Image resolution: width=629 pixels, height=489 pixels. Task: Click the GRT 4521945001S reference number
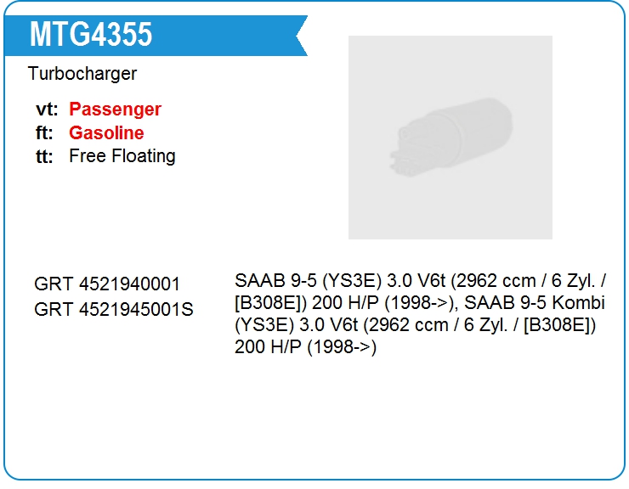point(113,309)
